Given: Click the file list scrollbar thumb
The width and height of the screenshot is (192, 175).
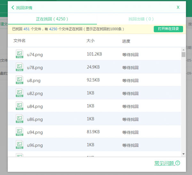Looking at the screenshot, I should 183,54.
